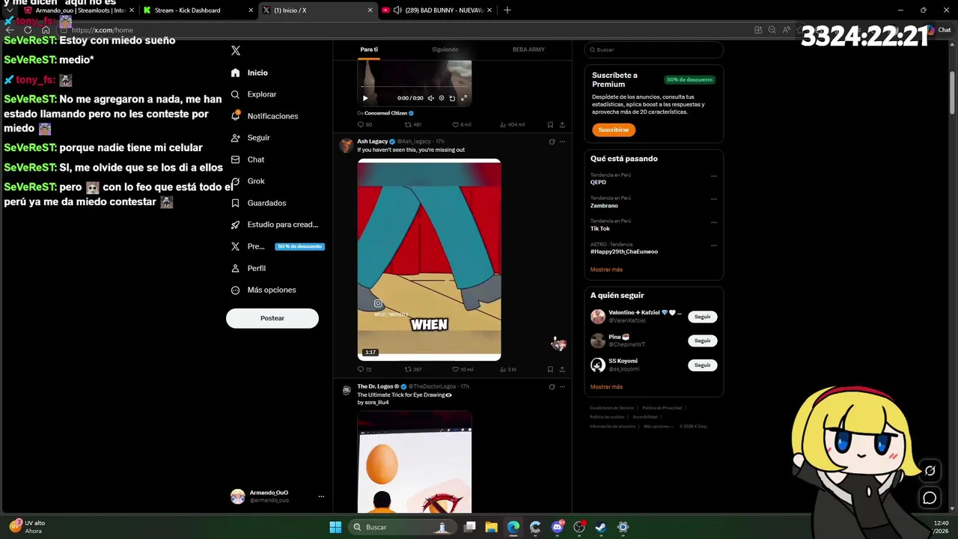Click the QEPD trending topic
The height and width of the screenshot is (539, 958).
pyautogui.click(x=598, y=182)
